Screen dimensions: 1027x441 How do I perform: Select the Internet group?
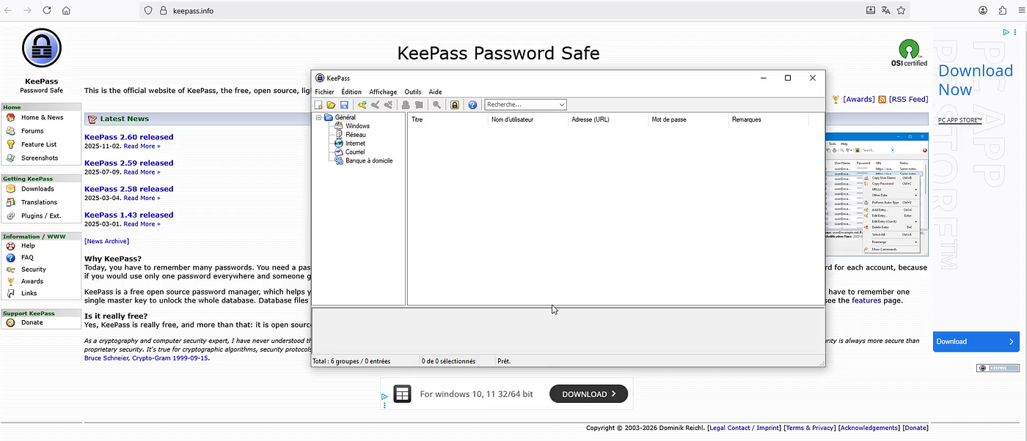point(355,144)
